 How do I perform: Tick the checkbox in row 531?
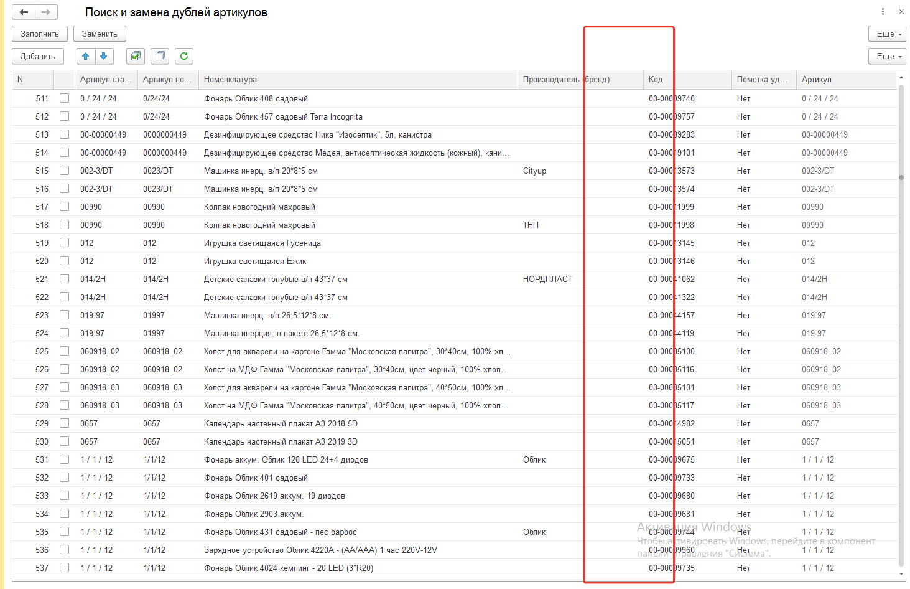[x=64, y=459]
